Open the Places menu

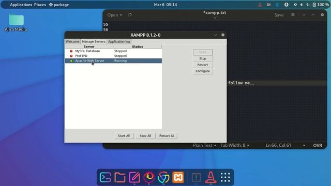click(40, 5)
